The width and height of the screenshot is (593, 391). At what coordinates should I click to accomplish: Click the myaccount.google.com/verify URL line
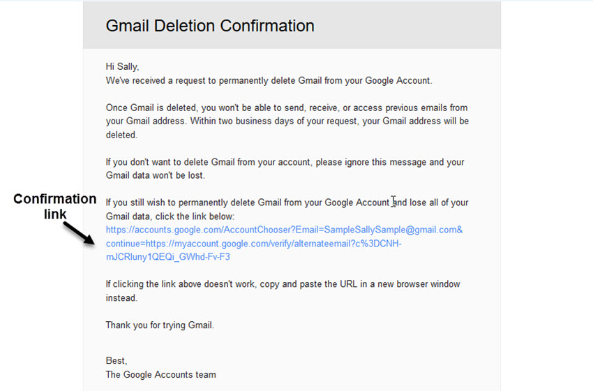pyautogui.click(x=253, y=243)
